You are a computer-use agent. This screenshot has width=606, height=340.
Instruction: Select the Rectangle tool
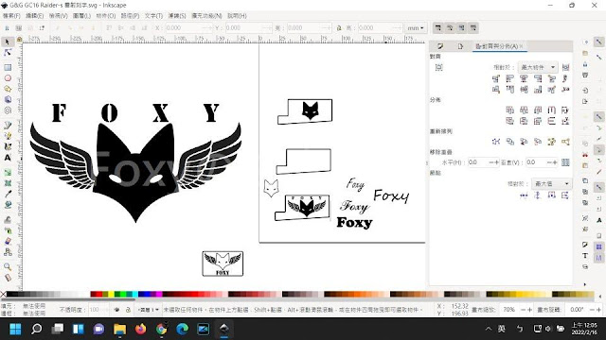coord(8,67)
